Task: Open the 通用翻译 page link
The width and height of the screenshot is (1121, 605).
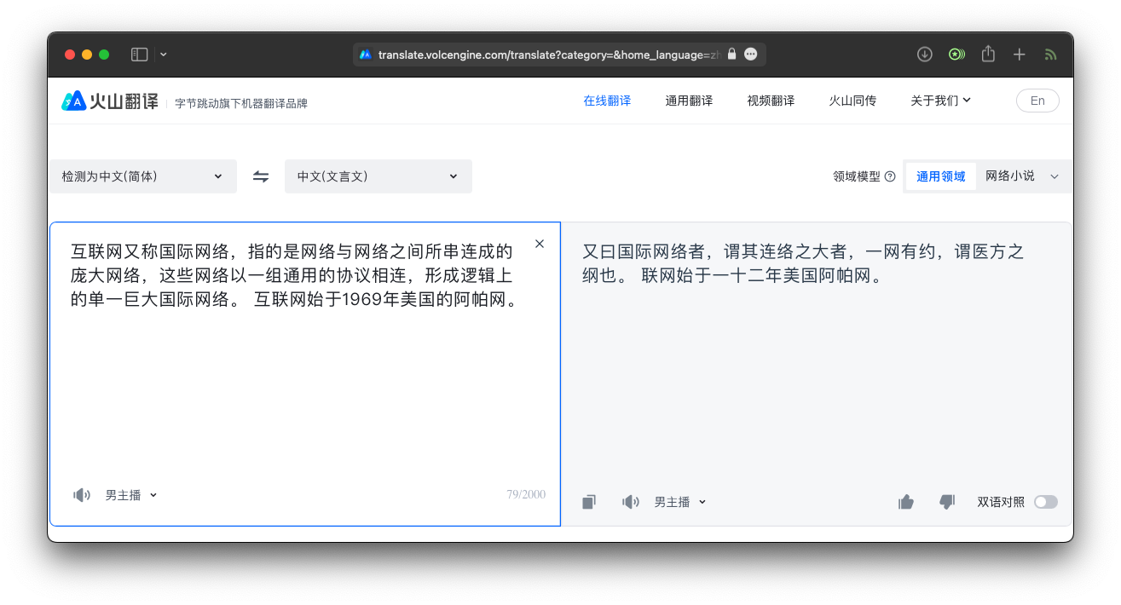Action: 689,100
